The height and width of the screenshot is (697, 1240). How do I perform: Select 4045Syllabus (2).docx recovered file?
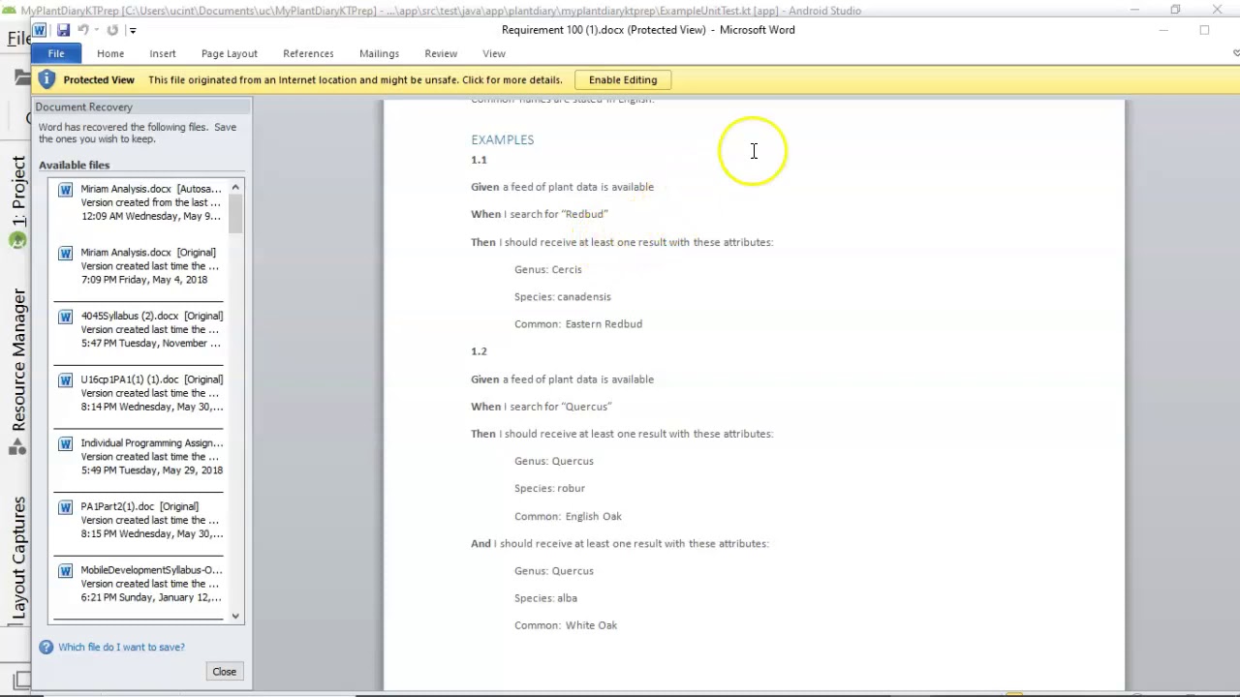click(x=140, y=329)
